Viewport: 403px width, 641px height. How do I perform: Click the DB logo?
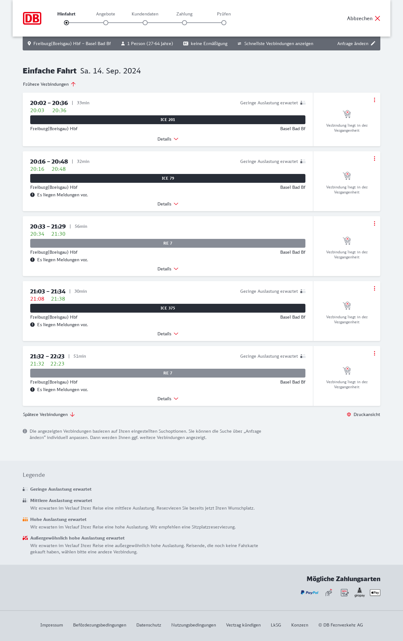pos(32,18)
